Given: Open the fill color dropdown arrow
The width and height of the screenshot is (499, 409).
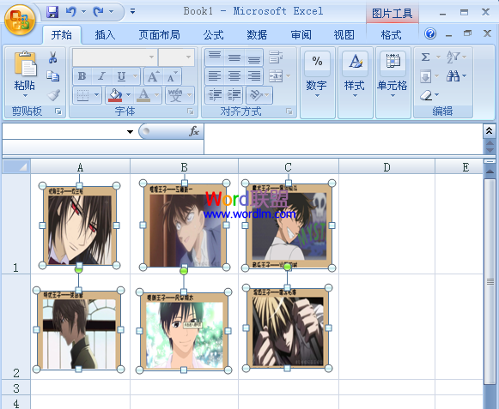Looking at the screenshot, I should click(x=128, y=95).
